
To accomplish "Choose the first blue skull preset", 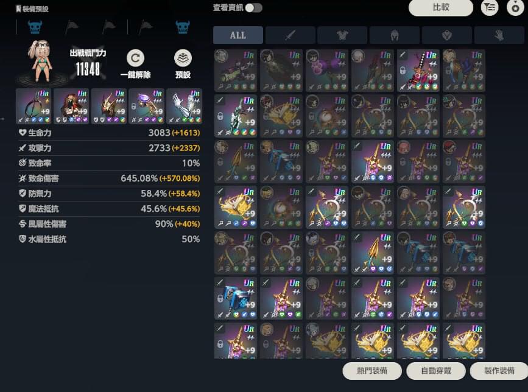I will (x=35, y=27).
